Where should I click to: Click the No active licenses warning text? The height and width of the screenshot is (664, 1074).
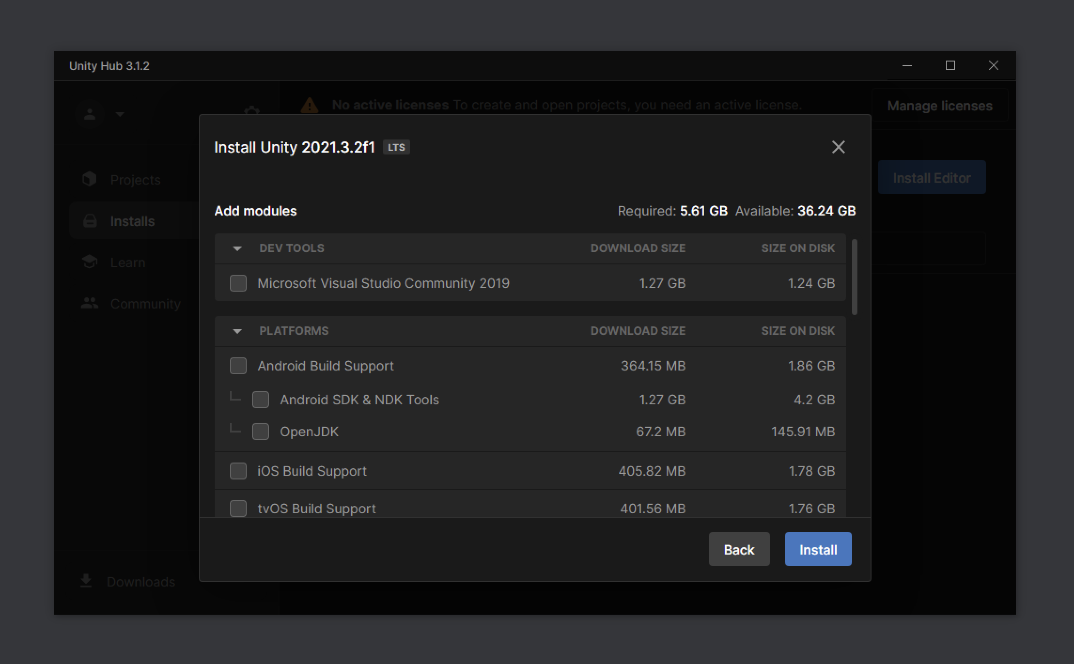click(x=390, y=105)
